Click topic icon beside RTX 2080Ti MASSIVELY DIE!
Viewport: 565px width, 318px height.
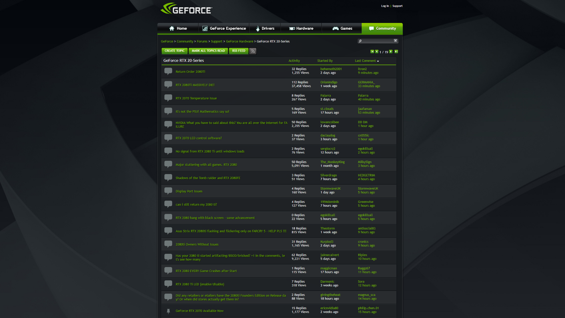coord(168,85)
